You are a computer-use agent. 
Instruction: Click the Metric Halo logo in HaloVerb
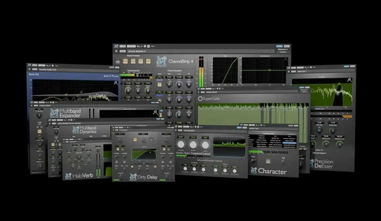[68, 176]
